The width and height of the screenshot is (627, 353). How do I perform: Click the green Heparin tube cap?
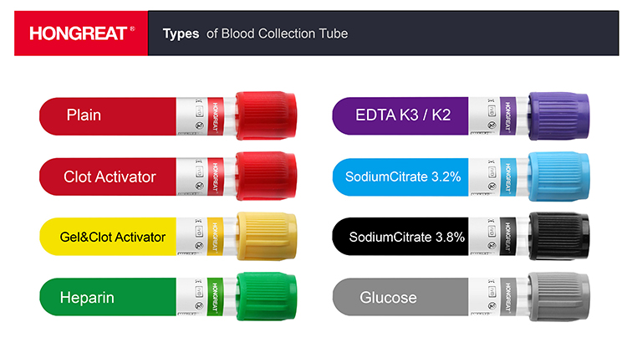pos(264,298)
